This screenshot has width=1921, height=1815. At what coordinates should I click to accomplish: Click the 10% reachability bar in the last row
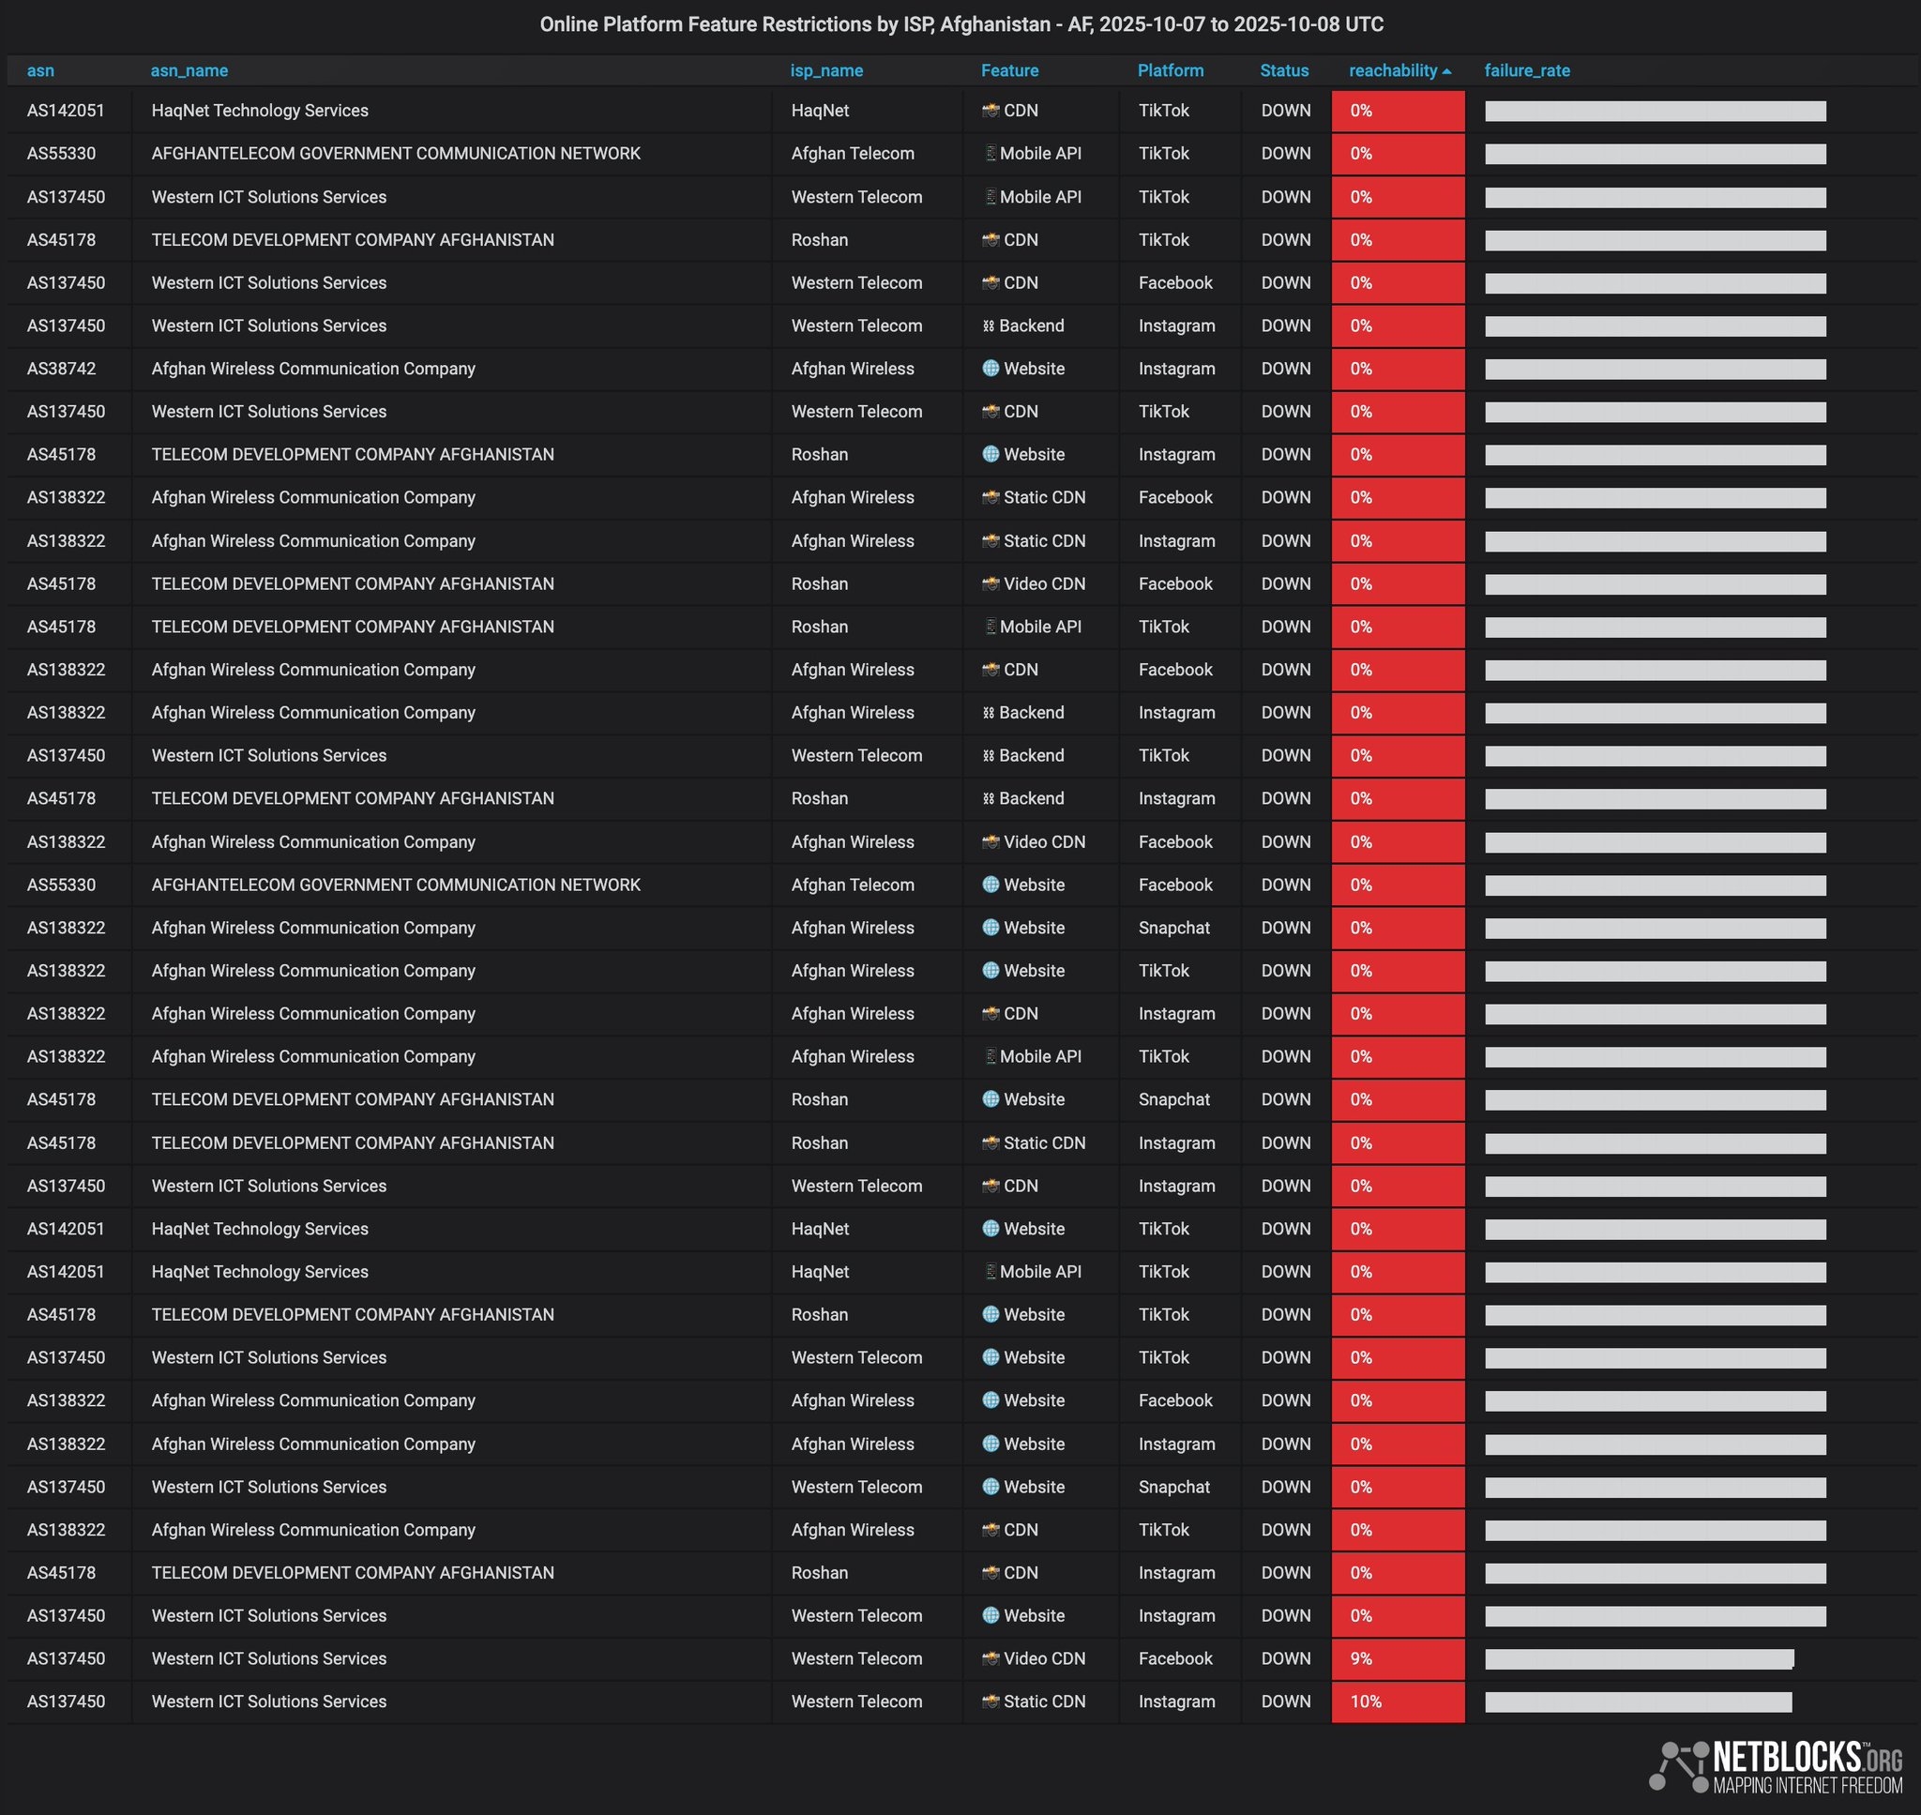click(x=1397, y=1701)
